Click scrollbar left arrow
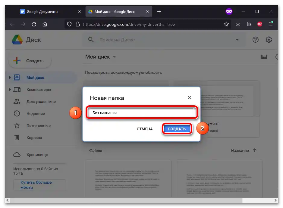The width and height of the screenshot is (283, 208). [8, 200]
